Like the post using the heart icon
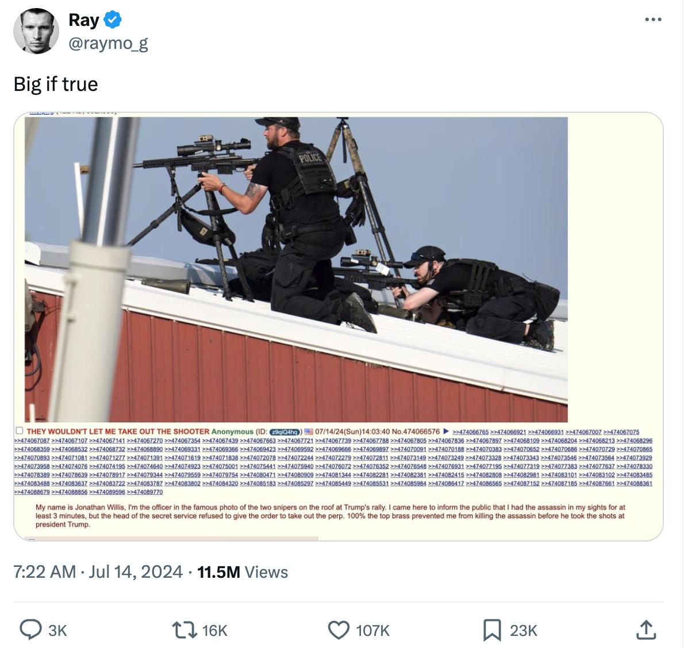The height and width of the screenshot is (648, 684). coord(339,630)
